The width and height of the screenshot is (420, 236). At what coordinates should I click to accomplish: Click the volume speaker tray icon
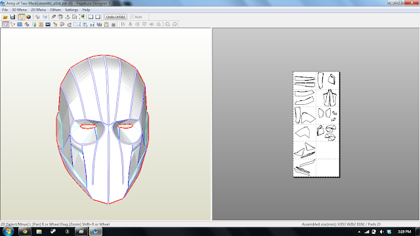[382, 231]
